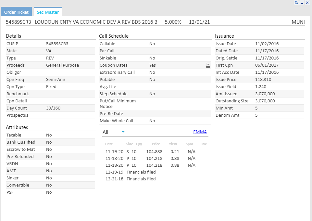Click the Amt Issued 3,070,000 value
Screen dimensions: 312x221
(x=265, y=94)
